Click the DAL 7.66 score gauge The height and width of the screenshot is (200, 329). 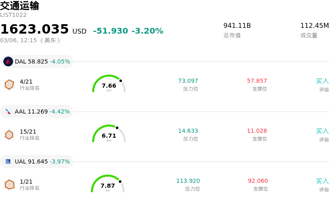tap(109, 84)
